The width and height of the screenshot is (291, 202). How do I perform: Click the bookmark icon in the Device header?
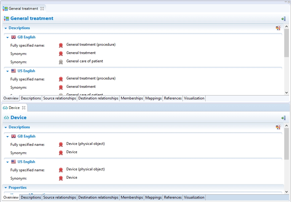point(283,118)
